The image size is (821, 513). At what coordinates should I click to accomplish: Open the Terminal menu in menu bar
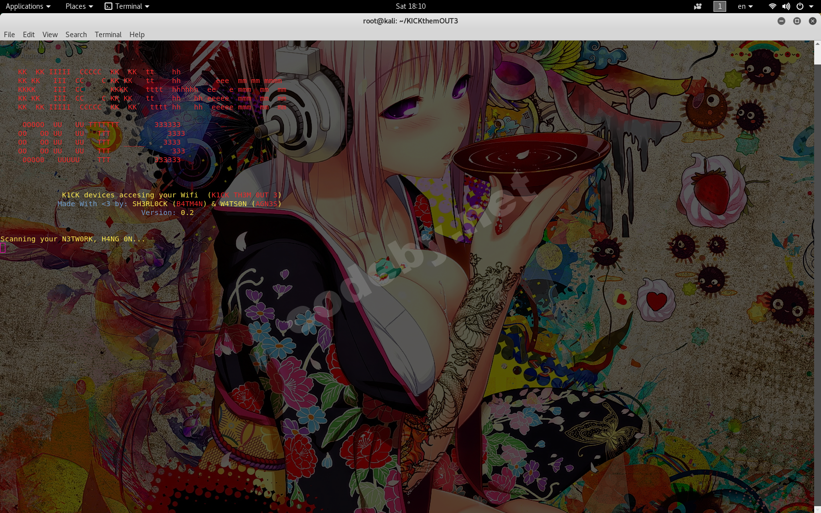[x=108, y=35]
